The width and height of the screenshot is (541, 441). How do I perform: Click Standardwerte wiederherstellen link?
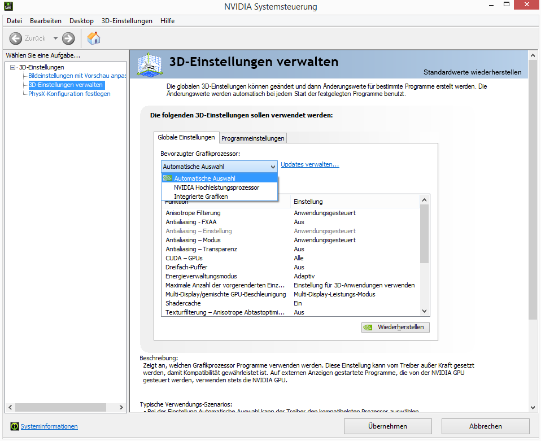[472, 72]
